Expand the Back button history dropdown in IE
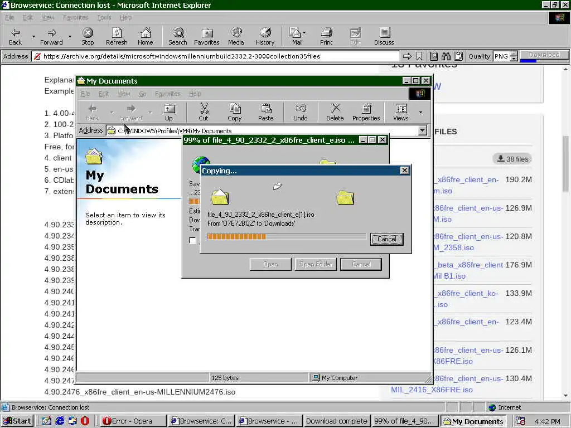Image resolution: width=571 pixels, height=428 pixels. (x=33, y=37)
